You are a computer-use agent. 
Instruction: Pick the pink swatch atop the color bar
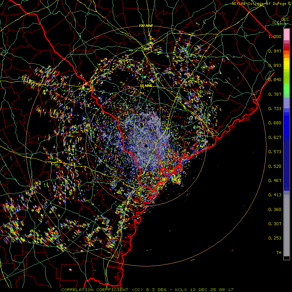click(286, 34)
